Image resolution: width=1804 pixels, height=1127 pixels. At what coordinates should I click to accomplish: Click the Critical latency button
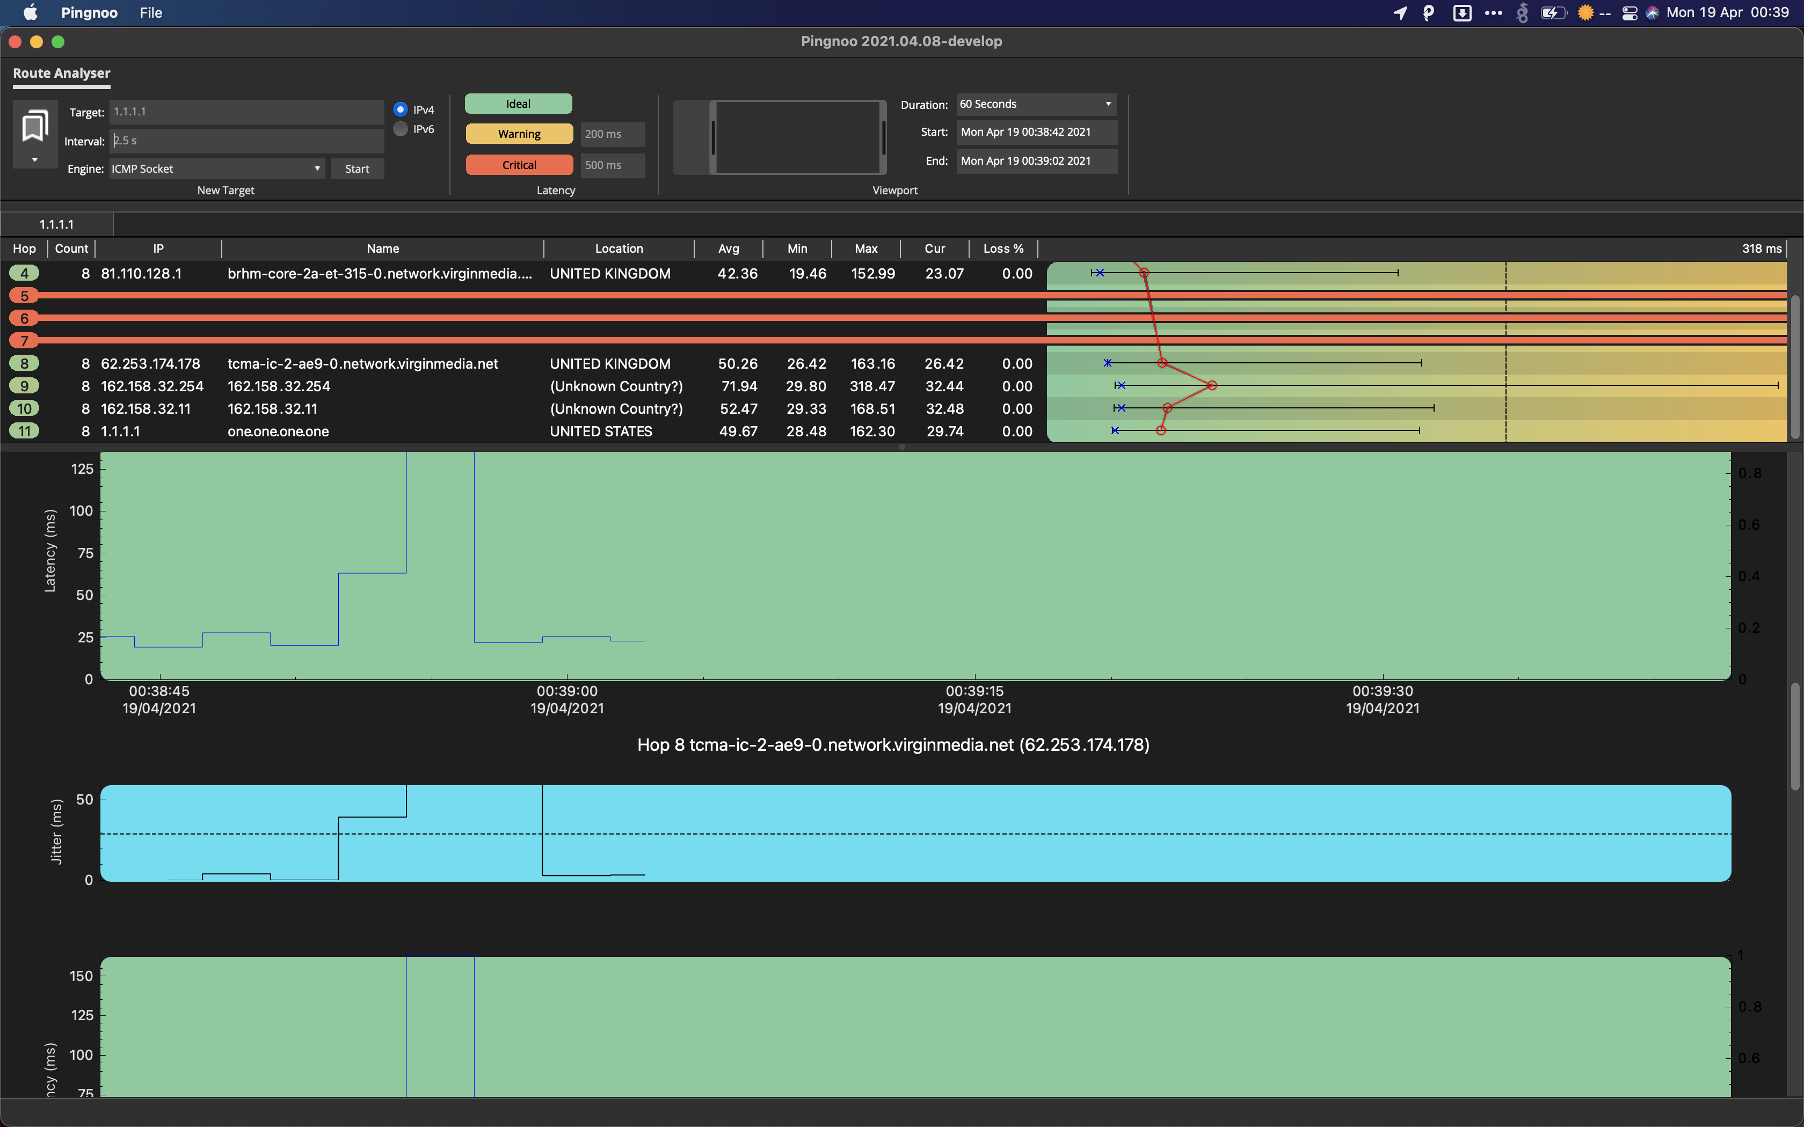click(x=519, y=165)
